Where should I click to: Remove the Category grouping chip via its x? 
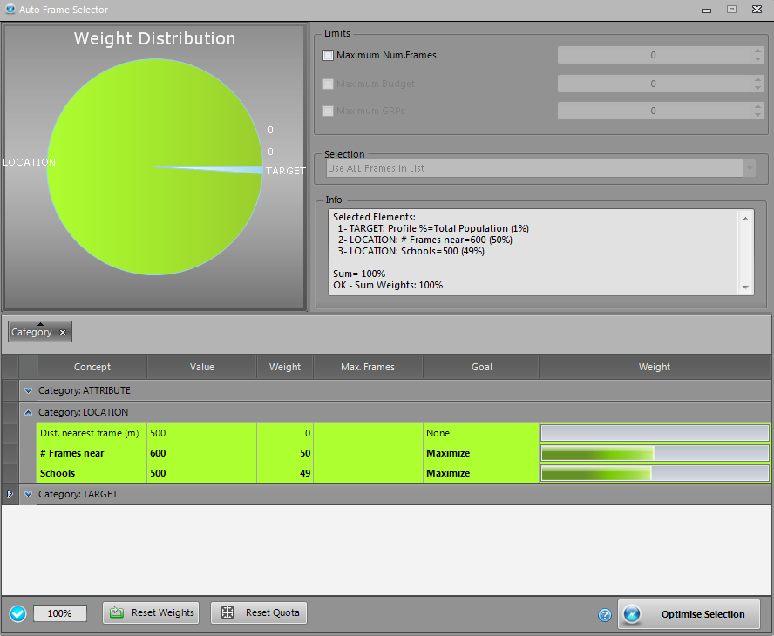click(x=63, y=333)
